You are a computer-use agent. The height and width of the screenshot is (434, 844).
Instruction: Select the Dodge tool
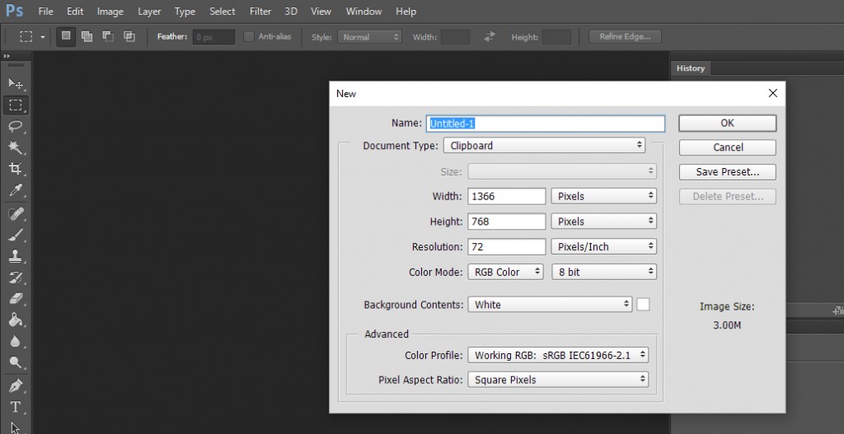[x=16, y=362]
